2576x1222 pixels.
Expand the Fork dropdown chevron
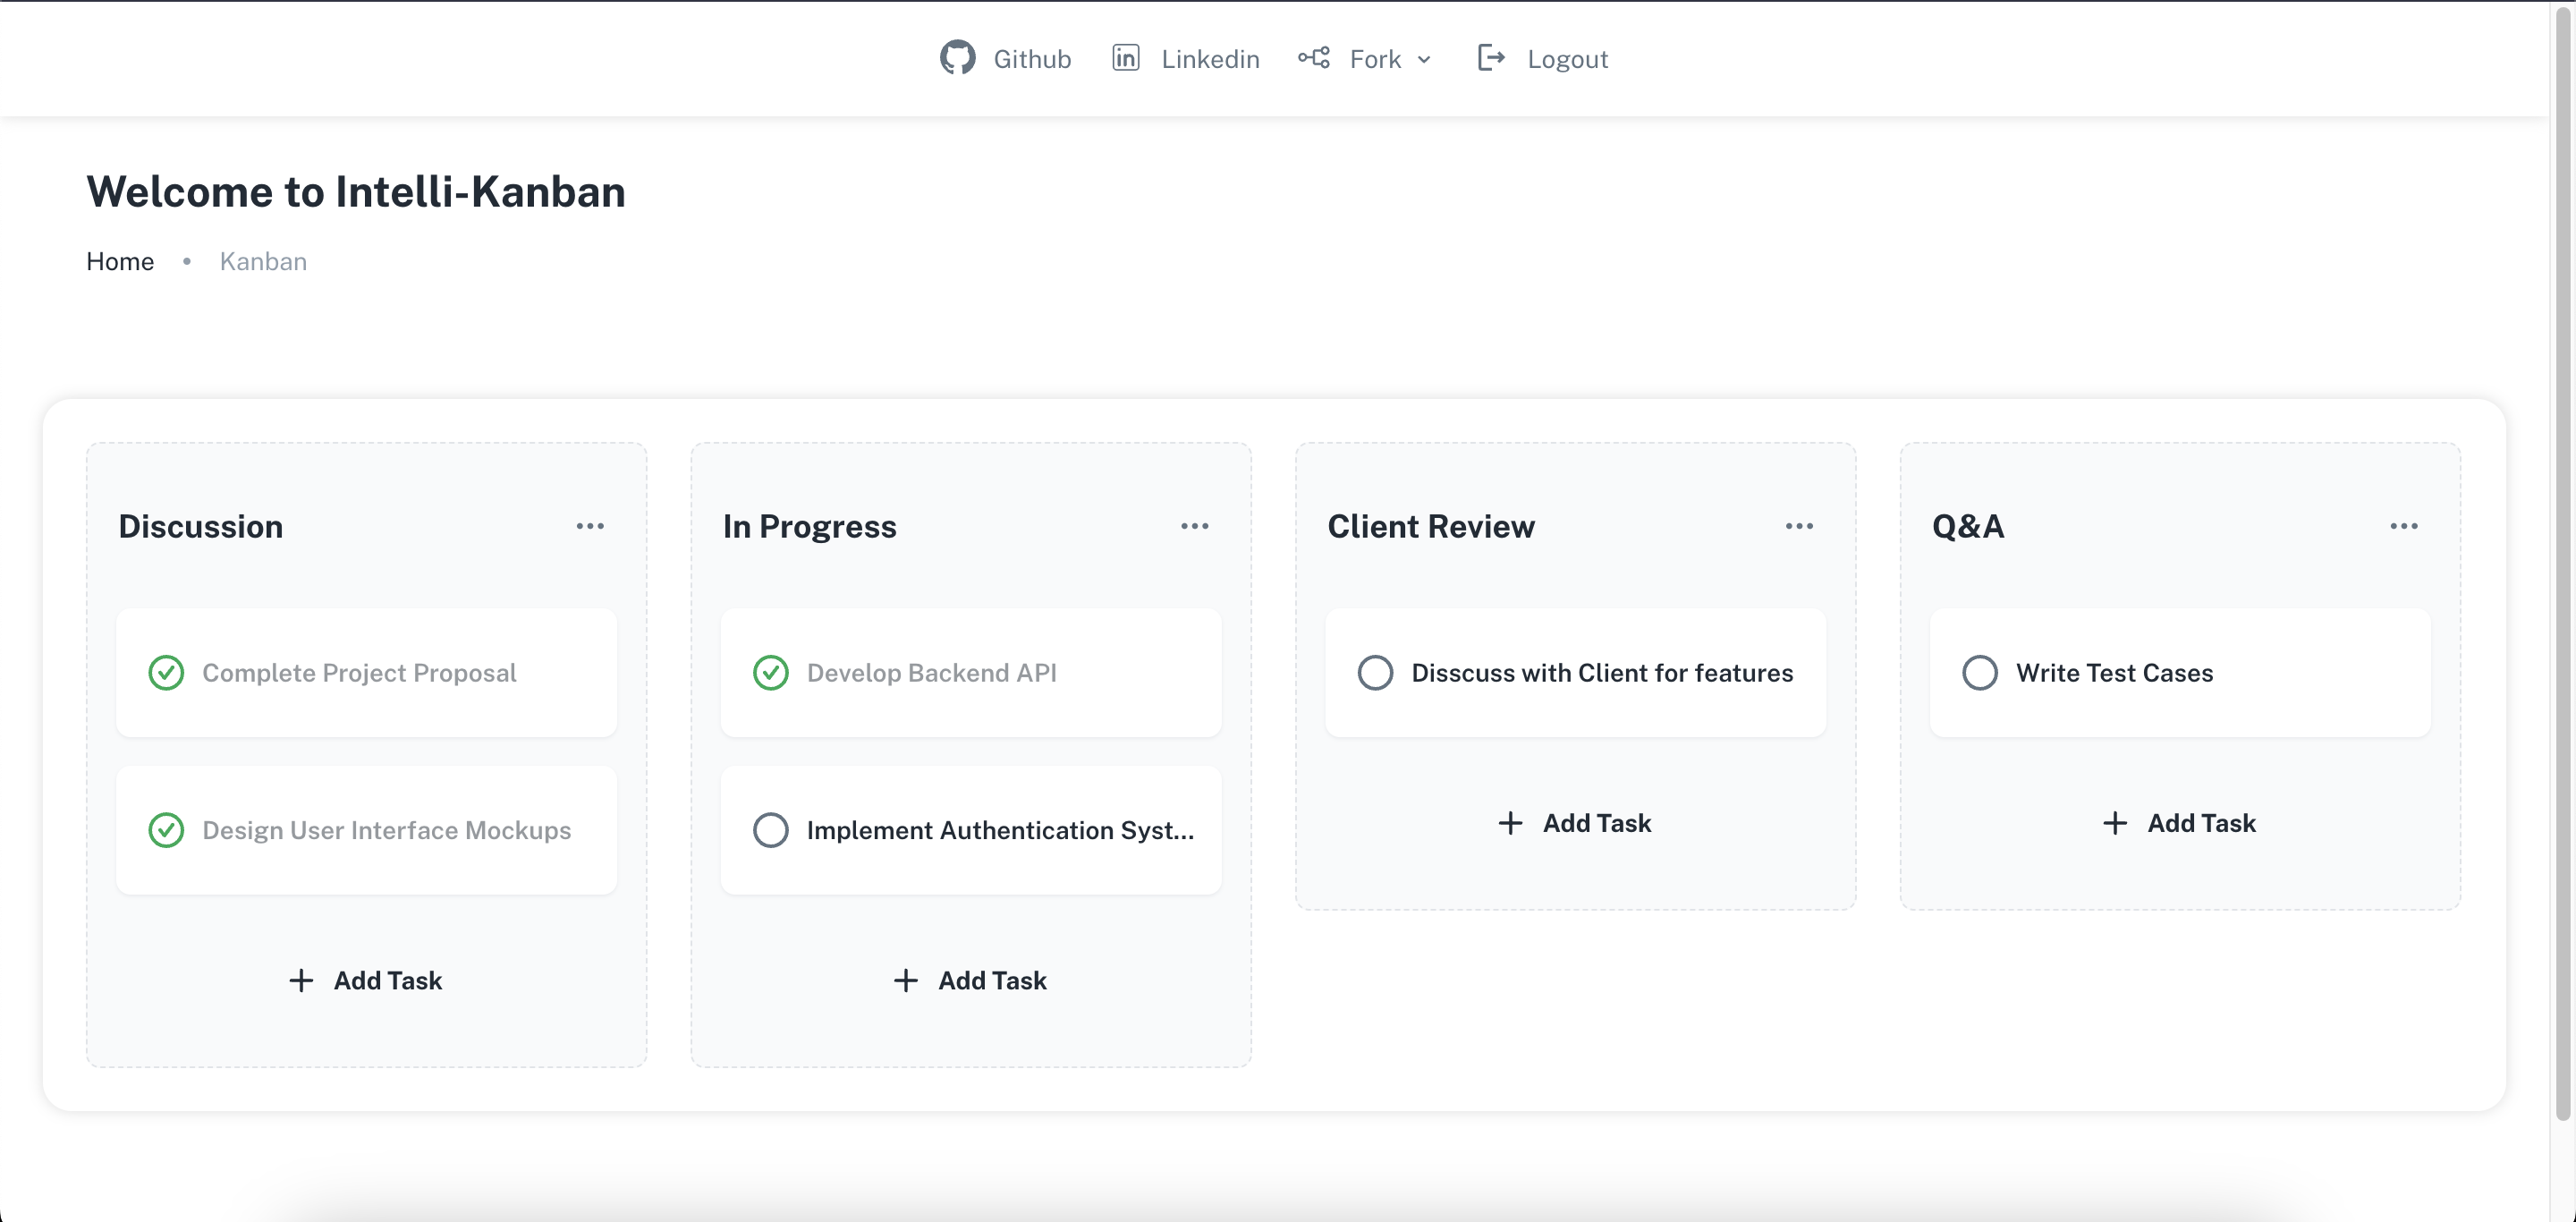click(1424, 60)
